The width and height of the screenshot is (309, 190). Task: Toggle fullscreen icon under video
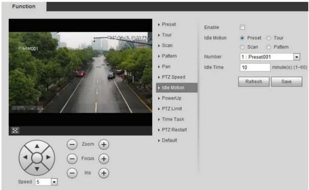point(15,131)
